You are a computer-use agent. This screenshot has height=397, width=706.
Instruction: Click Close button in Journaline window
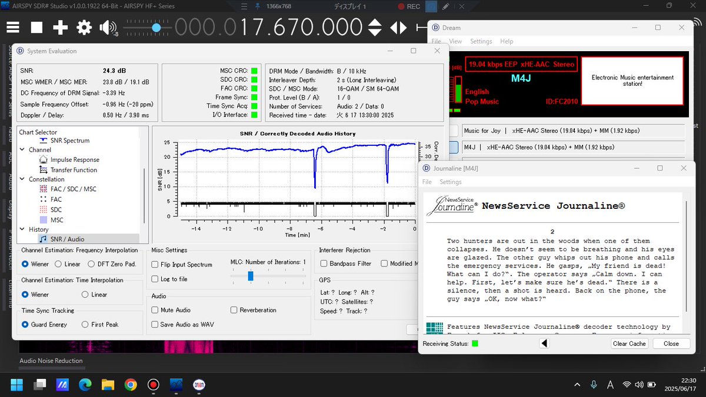click(671, 343)
